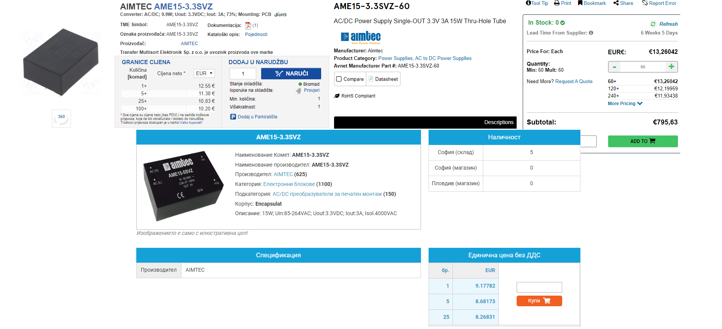Increase quantity with the green plus button
Screen dimensions: 722x329
tap(672, 67)
